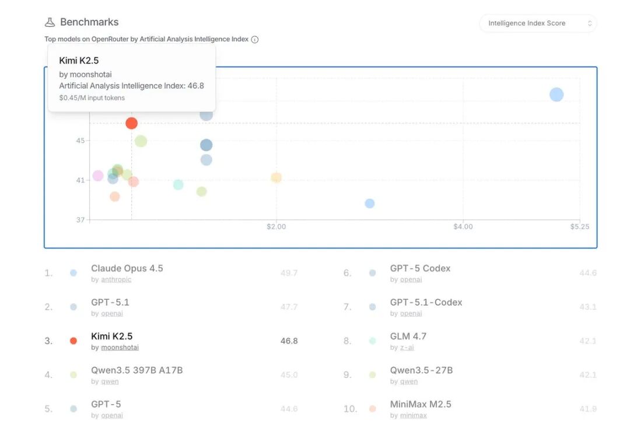Image resolution: width=630 pixels, height=441 pixels.
Task: Open the Intelligence Index Score dropdown
Action: point(538,23)
